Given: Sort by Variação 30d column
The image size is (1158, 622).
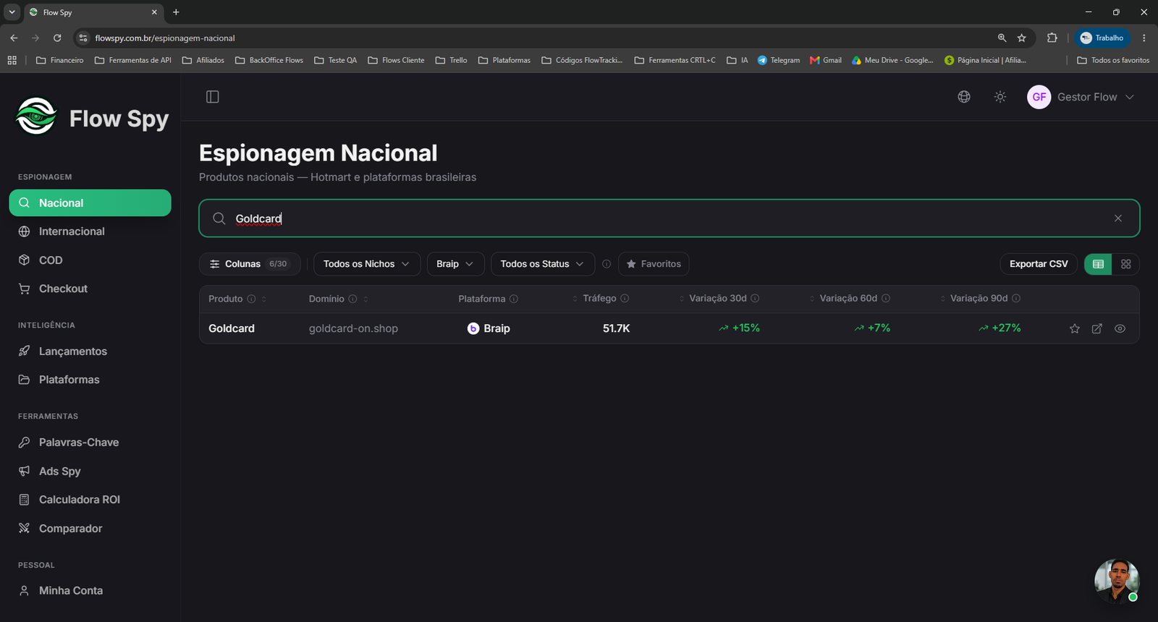Looking at the screenshot, I should coord(717,299).
